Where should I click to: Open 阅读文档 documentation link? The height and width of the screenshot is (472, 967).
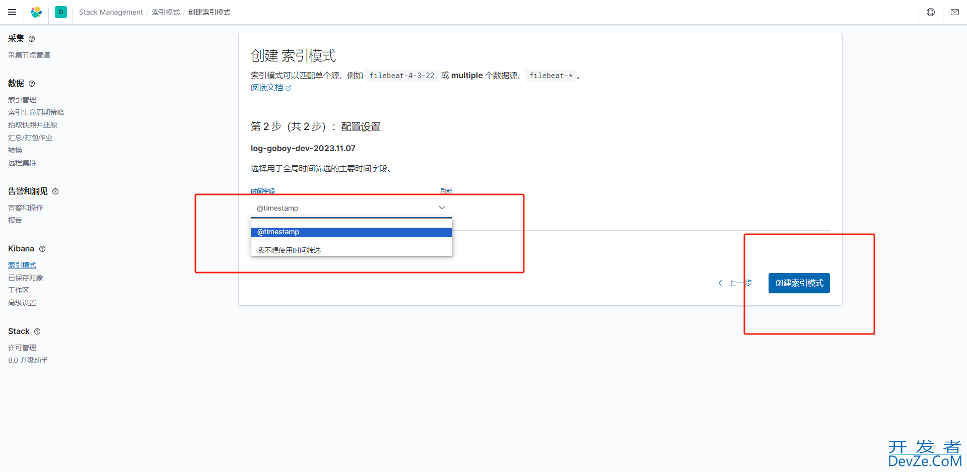(x=267, y=88)
